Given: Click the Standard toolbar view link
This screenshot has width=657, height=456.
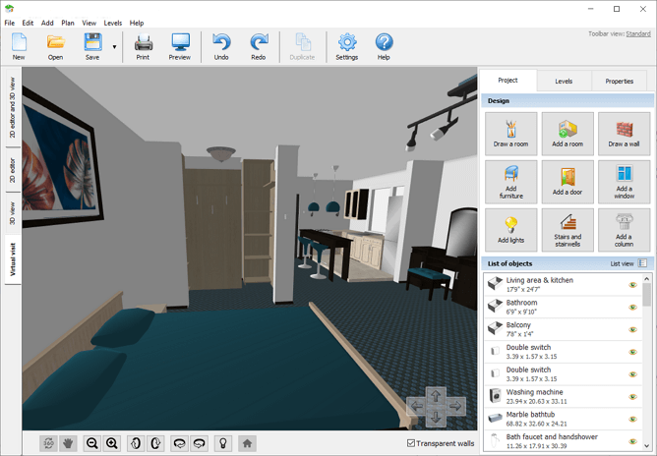Looking at the screenshot, I should pos(638,34).
